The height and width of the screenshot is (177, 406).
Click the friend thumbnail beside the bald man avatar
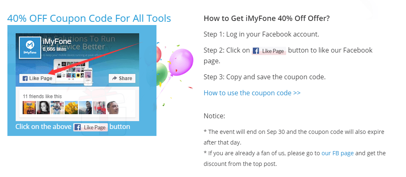(x=99, y=108)
